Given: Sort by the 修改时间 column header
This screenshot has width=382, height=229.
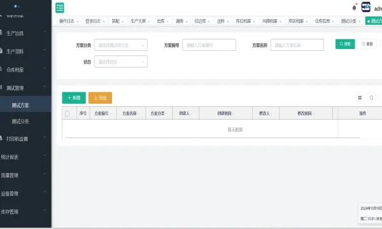Looking at the screenshot, I should point(306,113).
